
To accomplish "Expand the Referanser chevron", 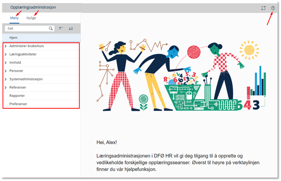I will (x=6, y=87).
